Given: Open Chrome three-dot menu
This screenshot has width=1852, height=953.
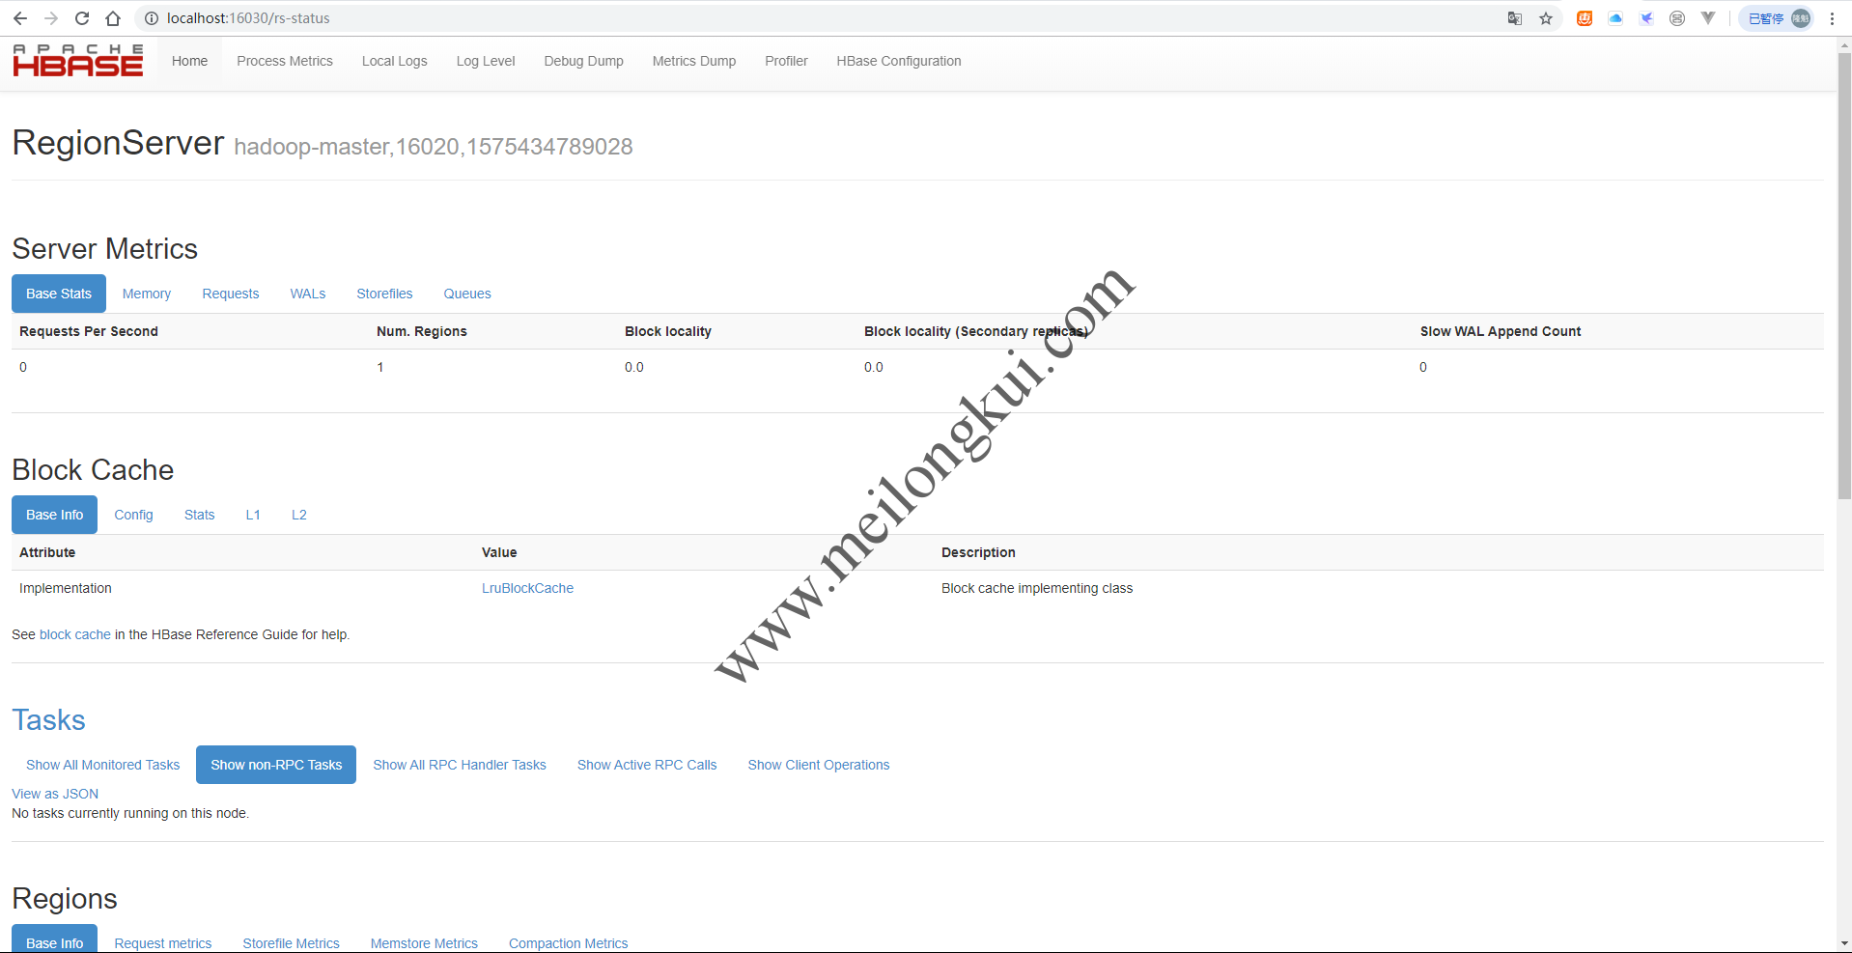Looking at the screenshot, I should [x=1832, y=18].
